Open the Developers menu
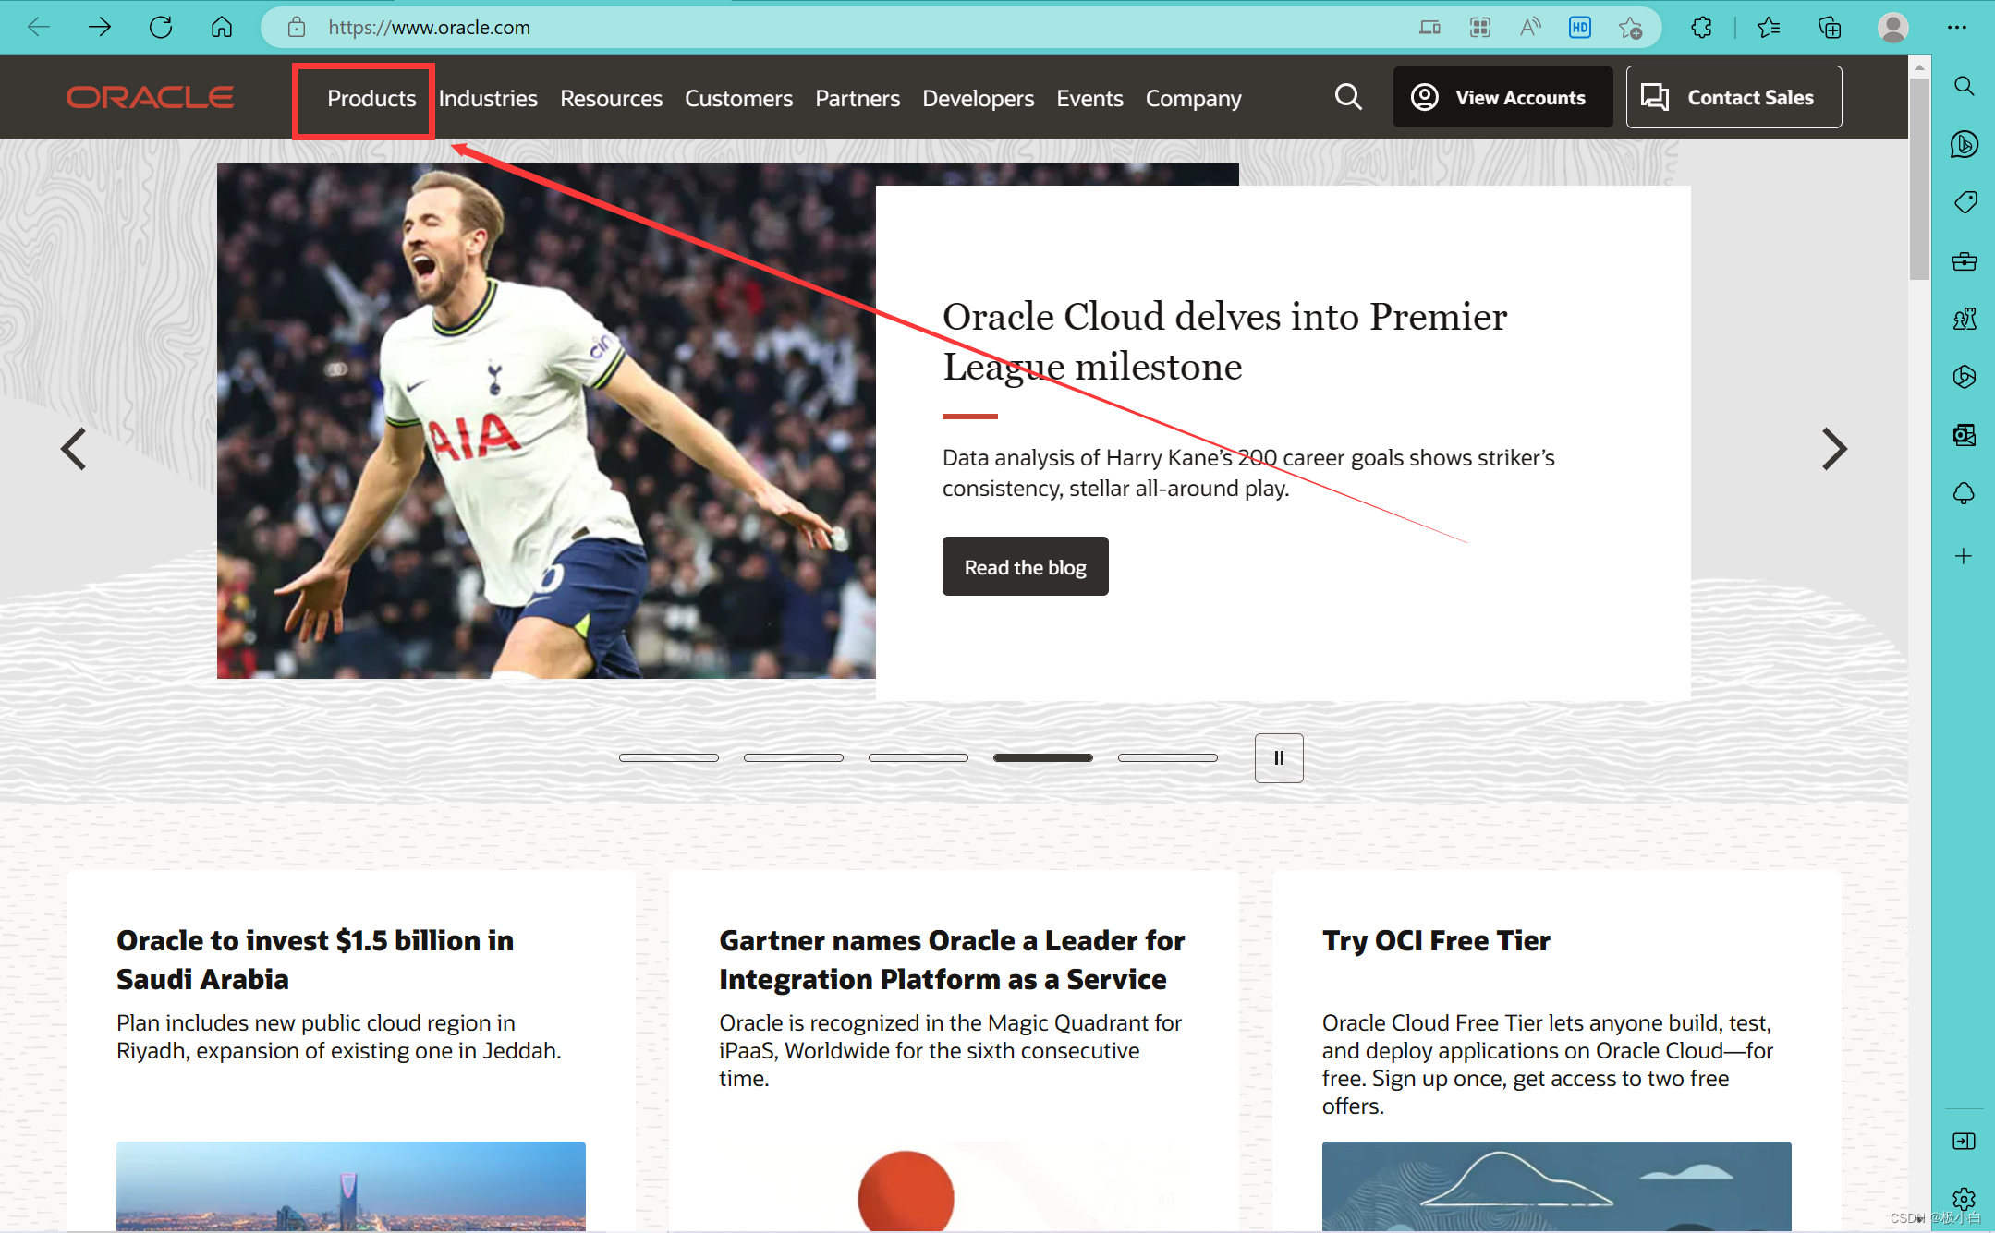The width and height of the screenshot is (1995, 1233). pyautogui.click(x=978, y=98)
